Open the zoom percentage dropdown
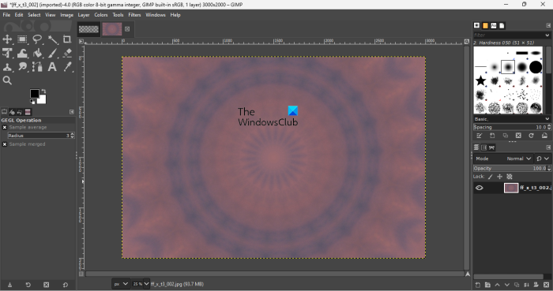The width and height of the screenshot is (553, 291). point(141,284)
